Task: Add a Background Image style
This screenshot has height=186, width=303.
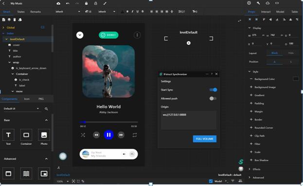Action: click(251, 87)
